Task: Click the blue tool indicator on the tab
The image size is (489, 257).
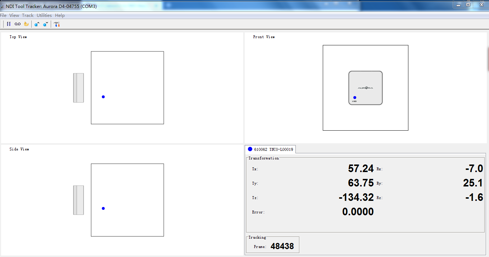Action: click(251, 149)
